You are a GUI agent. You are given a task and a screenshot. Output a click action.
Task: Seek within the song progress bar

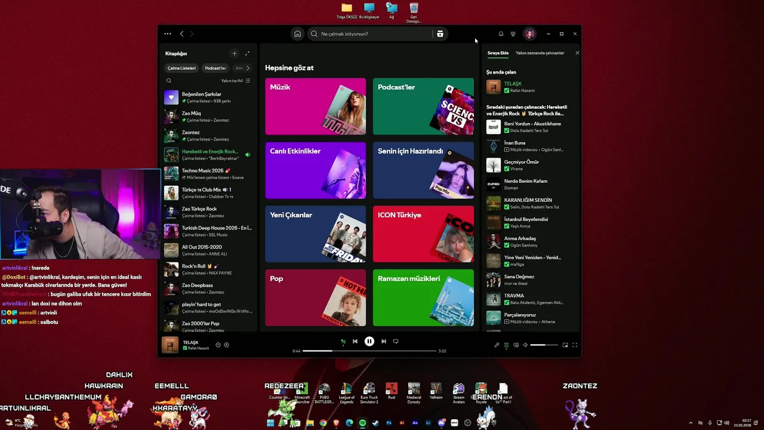click(369, 351)
